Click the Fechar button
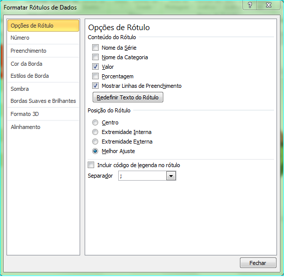Image resolution: width=284 pixels, height=277 pixels. click(x=258, y=263)
